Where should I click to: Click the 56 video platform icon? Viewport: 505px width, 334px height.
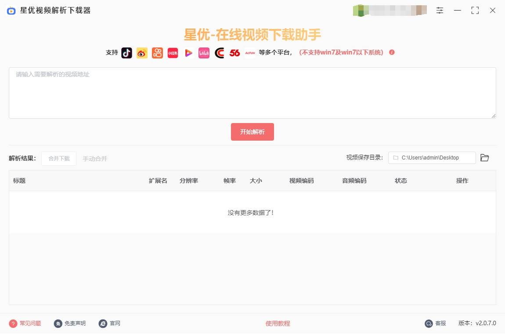click(234, 53)
